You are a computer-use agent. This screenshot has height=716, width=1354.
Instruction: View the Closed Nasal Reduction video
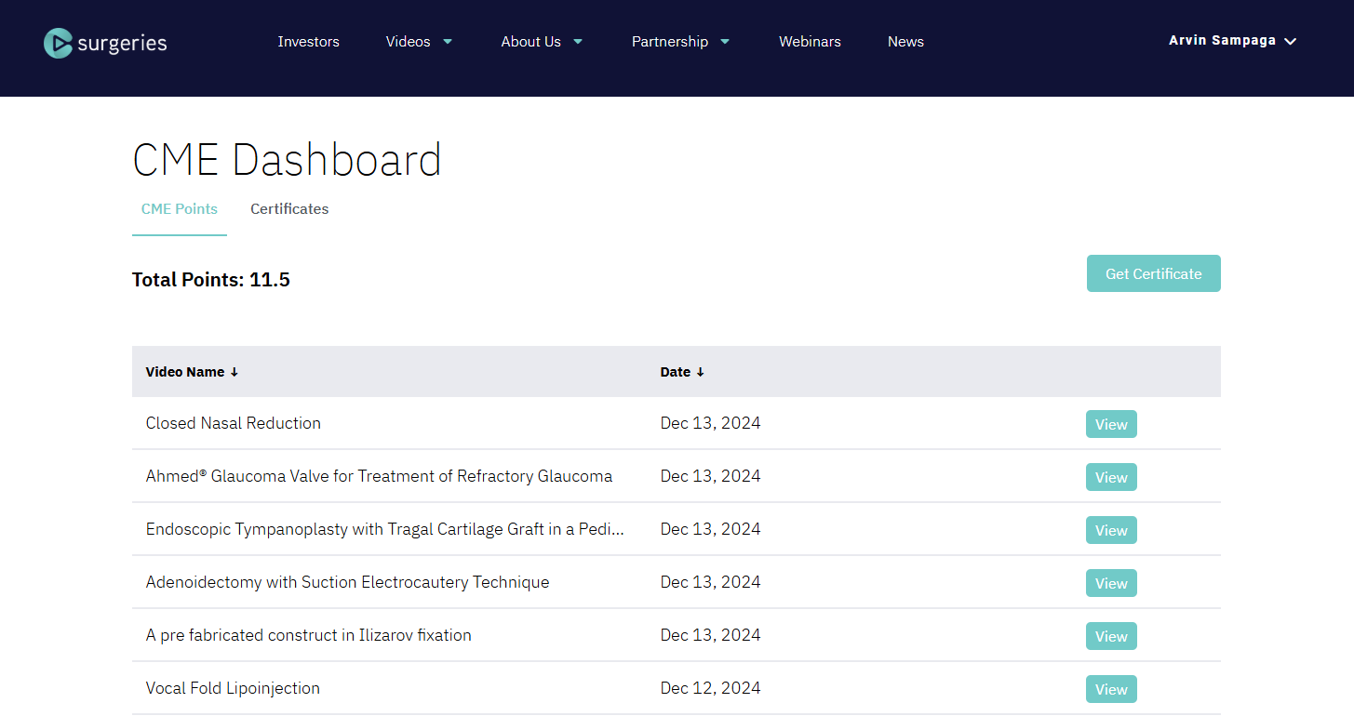[1111, 424]
